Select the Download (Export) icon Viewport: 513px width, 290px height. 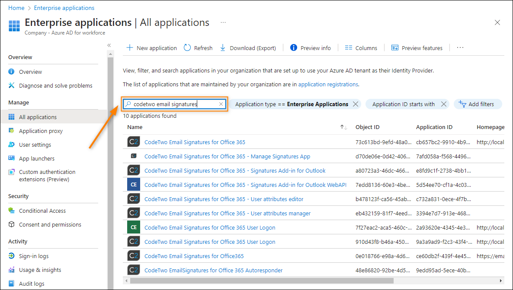222,47
